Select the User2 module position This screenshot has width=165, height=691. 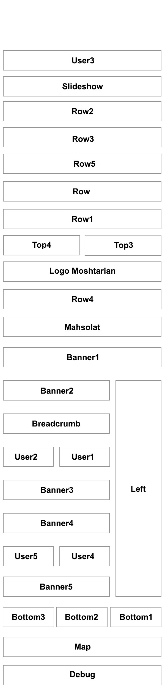point(28,457)
